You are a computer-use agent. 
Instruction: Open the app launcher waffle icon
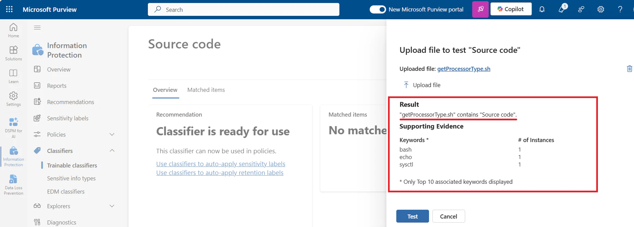pos(9,9)
